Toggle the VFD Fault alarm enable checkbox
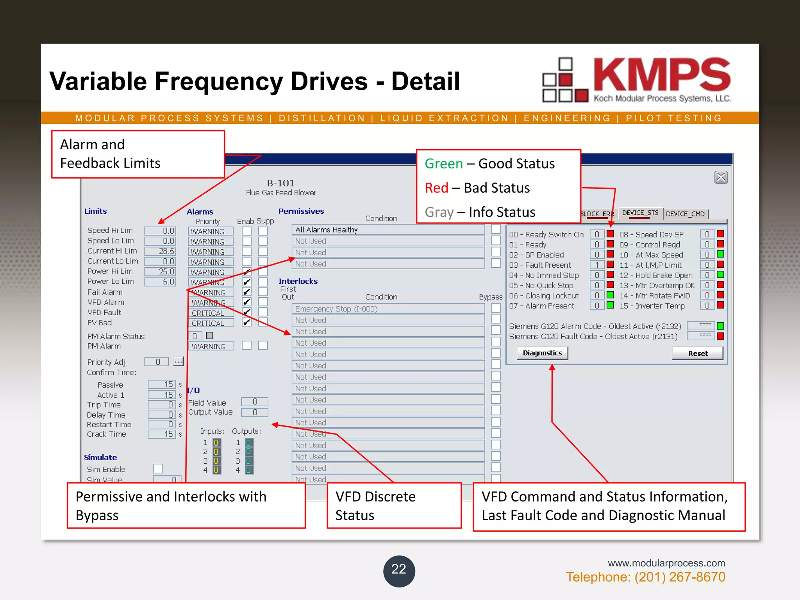The width and height of the screenshot is (800, 600). point(246,312)
